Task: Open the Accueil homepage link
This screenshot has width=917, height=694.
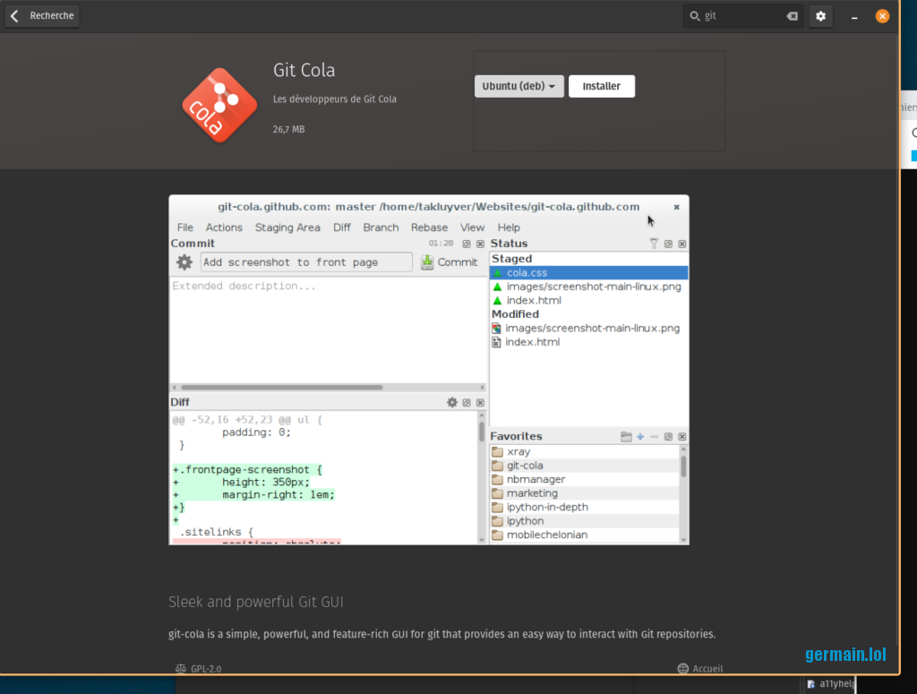Action: click(x=700, y=669)
